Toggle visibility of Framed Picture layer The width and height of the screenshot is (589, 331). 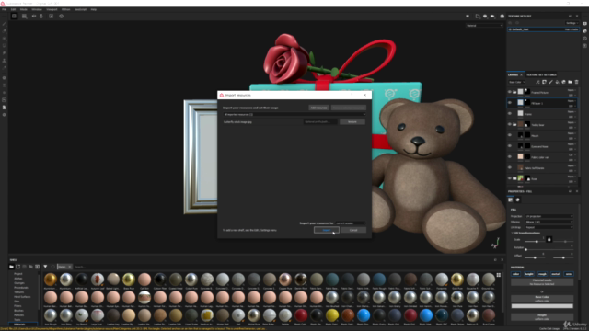(x=510, y=92)
